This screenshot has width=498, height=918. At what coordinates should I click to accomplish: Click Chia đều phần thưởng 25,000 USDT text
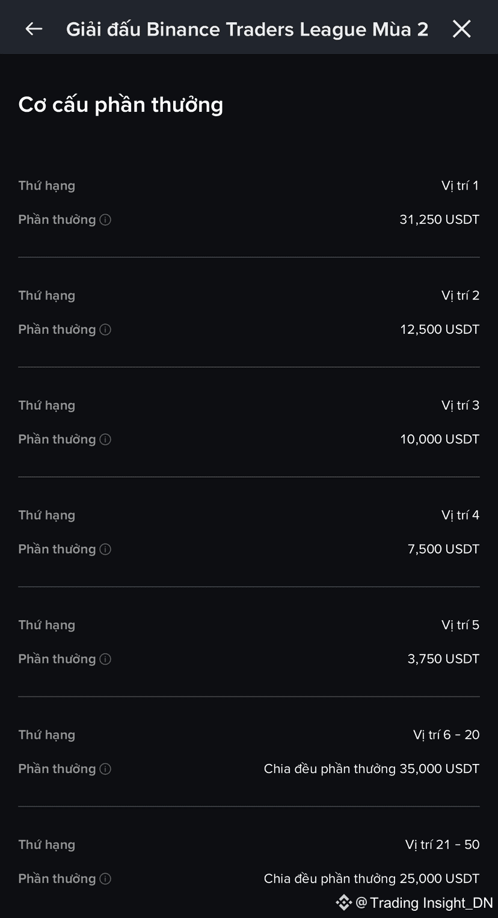tap(372, 879)
